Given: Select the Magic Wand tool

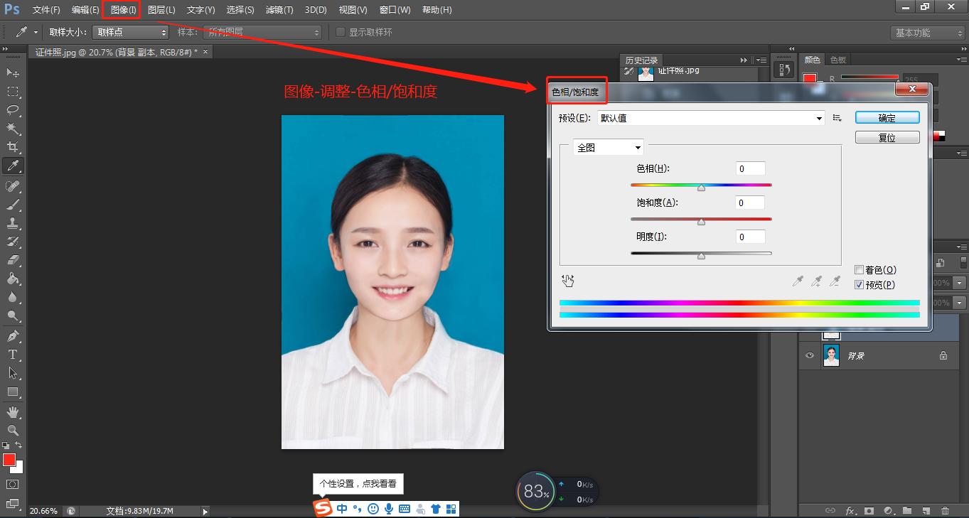Looking at the screenshot, I should coord(13,129).
